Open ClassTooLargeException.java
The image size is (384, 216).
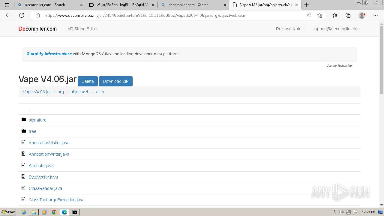pyautogui.click(x=57, y=200)
